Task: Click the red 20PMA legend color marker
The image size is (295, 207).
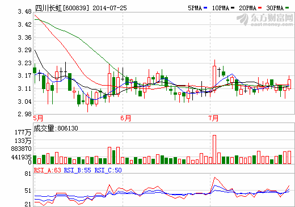Action: click(x=260, y=8)
